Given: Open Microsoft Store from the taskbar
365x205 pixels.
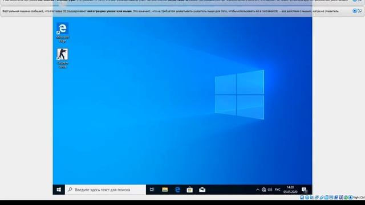Looking at the screenshot, I should 190,190.
